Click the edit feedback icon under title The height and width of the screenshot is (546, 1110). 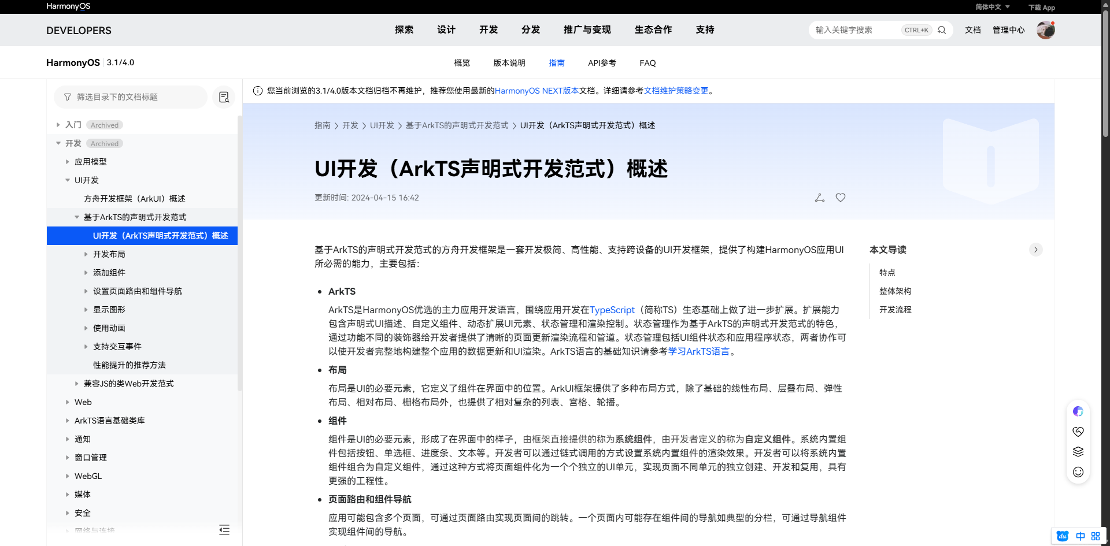[820, 198]
